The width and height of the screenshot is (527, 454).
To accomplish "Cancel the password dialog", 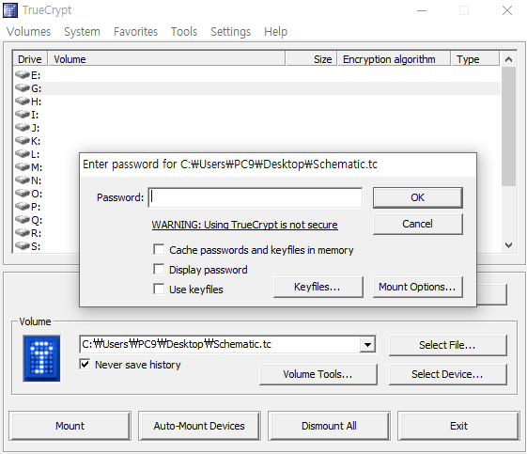I will [418, 224].
